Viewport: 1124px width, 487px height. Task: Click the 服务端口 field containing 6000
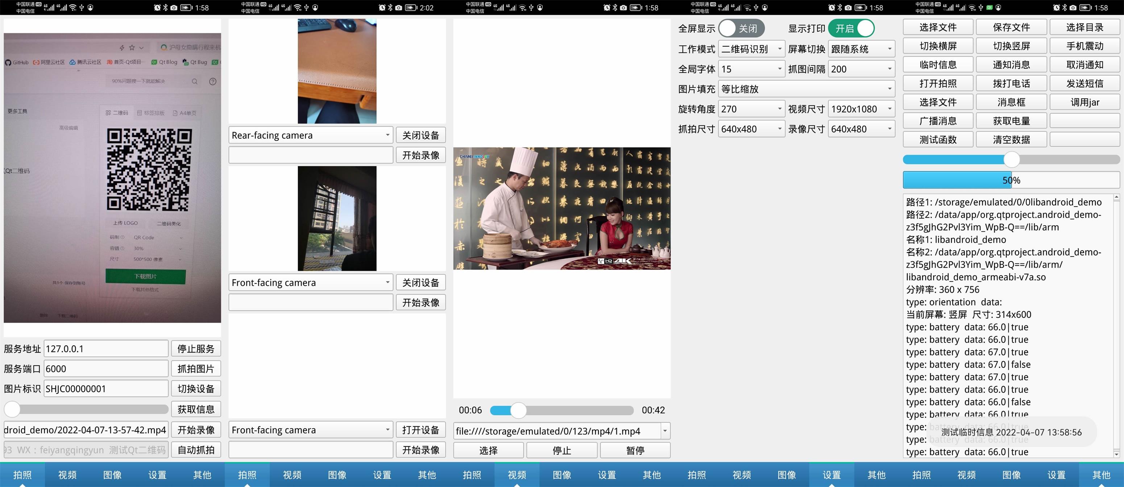click(106, 369)
